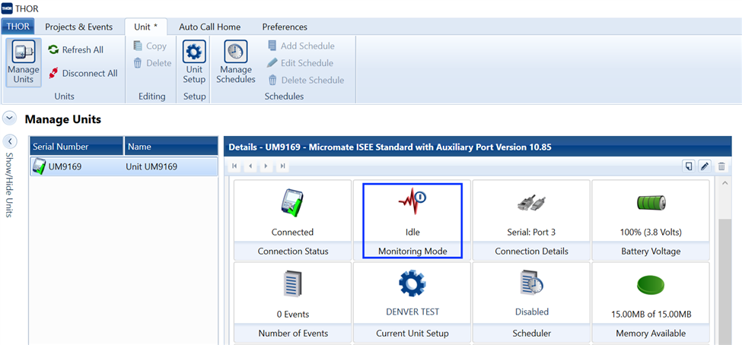Click the Connected status text
The height and width of the screenshot is (345, 742).
(292, 232)
